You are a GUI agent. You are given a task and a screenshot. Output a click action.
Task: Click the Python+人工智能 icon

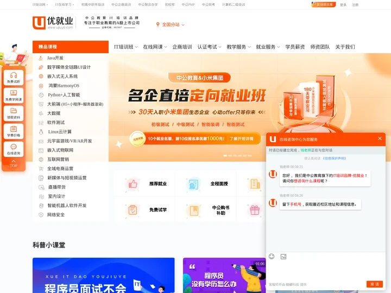tap(41, 95)
